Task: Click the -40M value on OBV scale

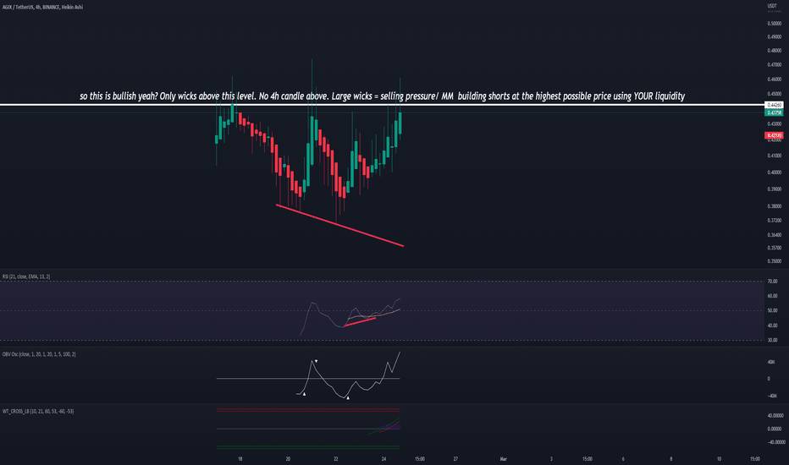Action: [771, 396]
